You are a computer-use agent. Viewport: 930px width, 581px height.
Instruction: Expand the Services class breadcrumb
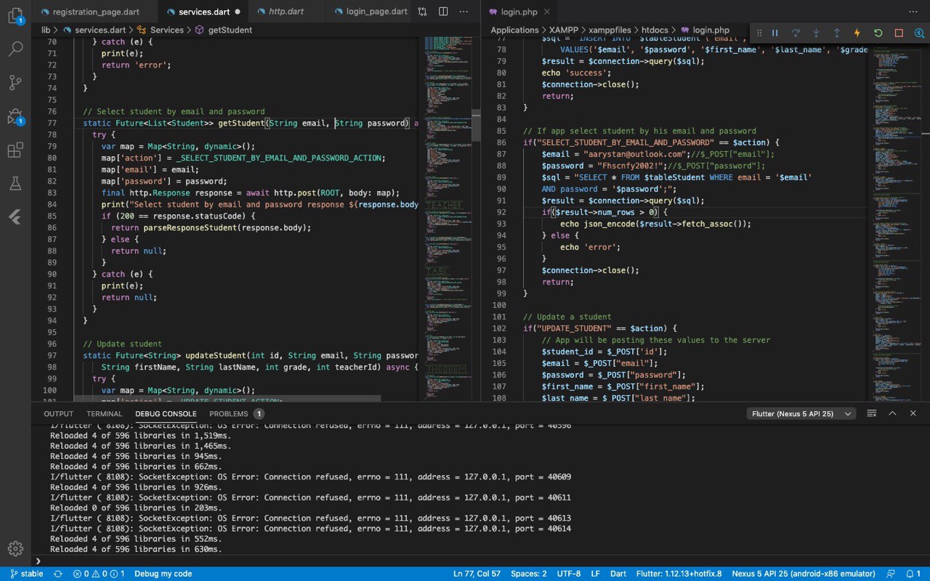(x=161, y=30)
